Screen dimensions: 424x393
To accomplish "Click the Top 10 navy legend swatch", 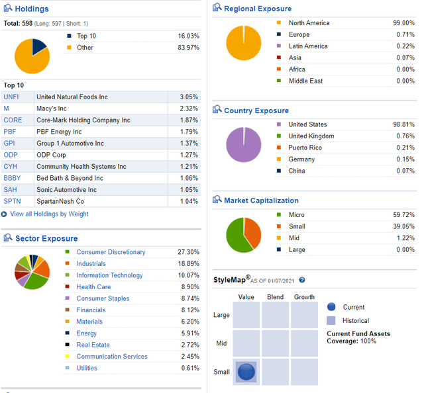I will (69, 36).
